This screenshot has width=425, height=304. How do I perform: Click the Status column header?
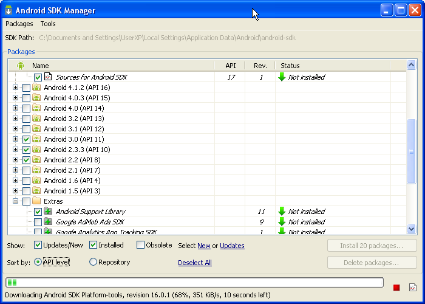(333, 66)
